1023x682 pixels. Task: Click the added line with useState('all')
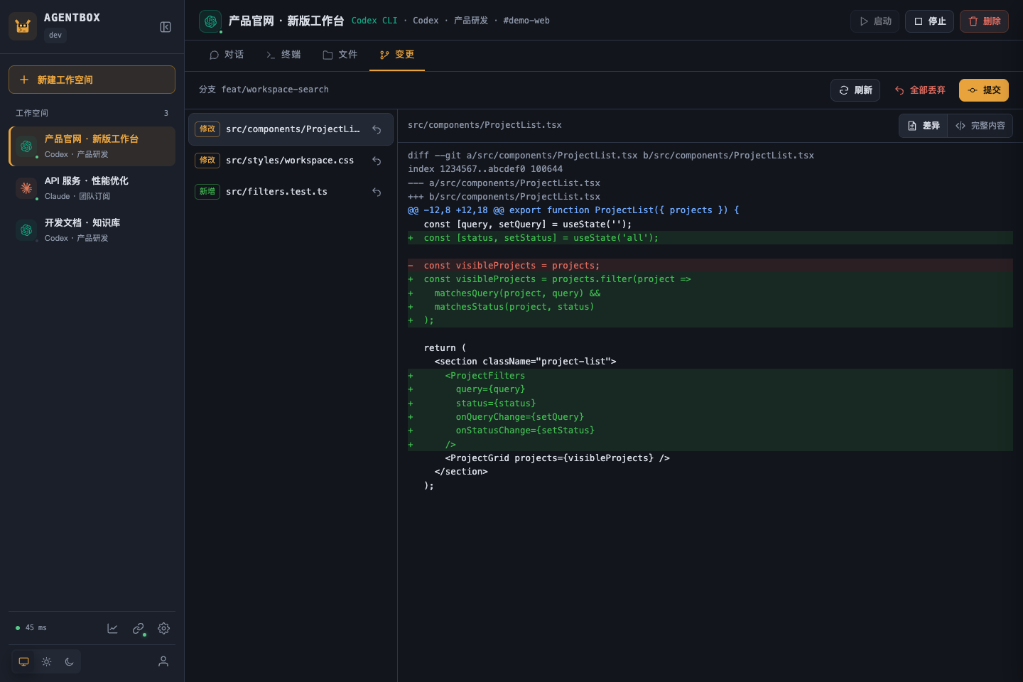[710, 238]
